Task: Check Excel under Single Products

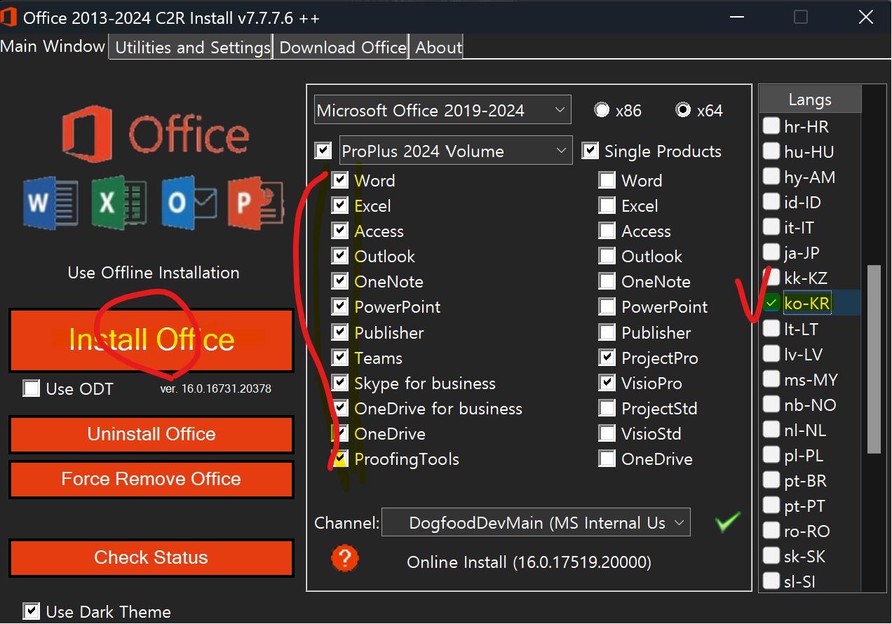Action: point(607,205)
